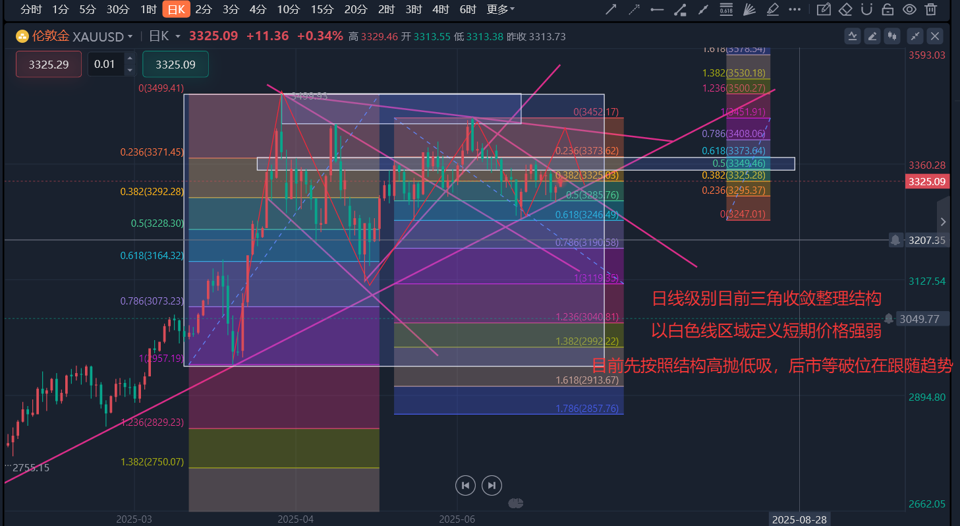Toggle drawings visibility with the eye icon
Image resolution: width=960 pixels, height=526 pixels.
(909, 9)
